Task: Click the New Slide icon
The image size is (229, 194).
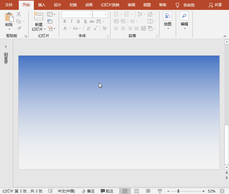Action: click(x=38, y=17)
